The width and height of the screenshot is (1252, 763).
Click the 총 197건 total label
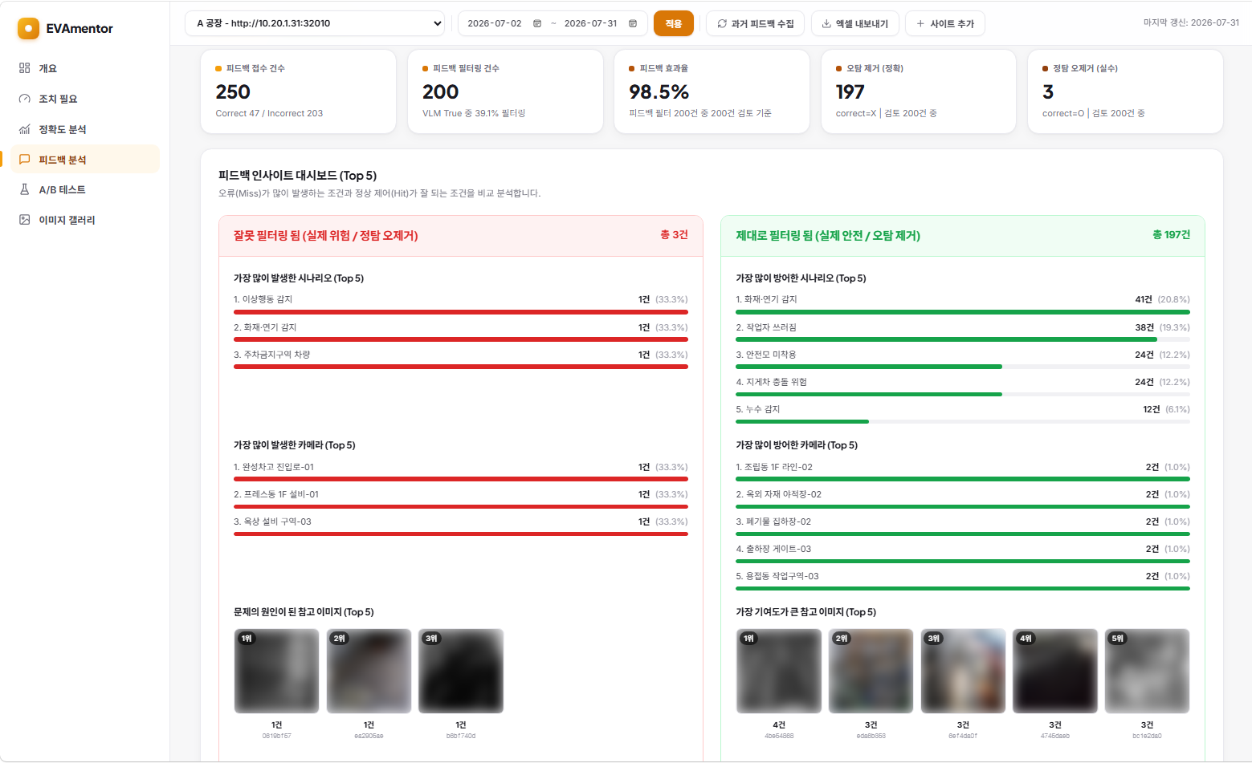click(1171, 235)
